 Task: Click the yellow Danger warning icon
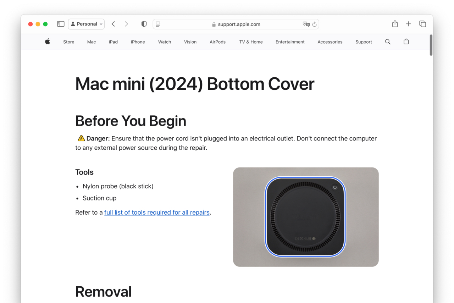pyautogui.click(x=81, y=138)
